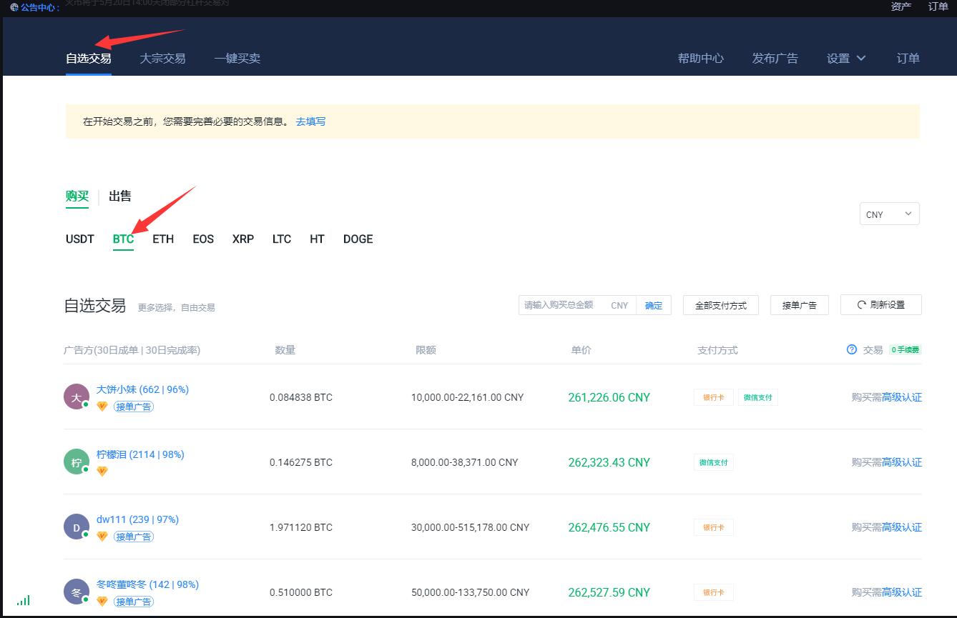Switch to the 出售 sell tab

coord(119,196)
